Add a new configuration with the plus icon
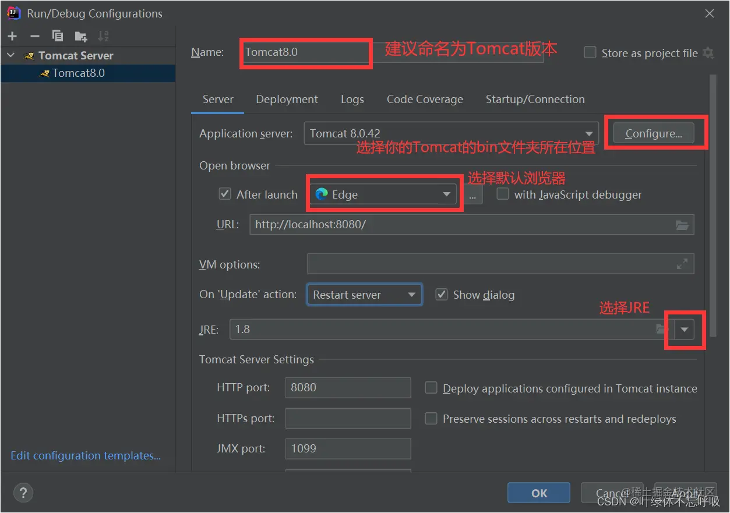The width and height of the screenshot is (730, 513). click(x=12, y=36)
